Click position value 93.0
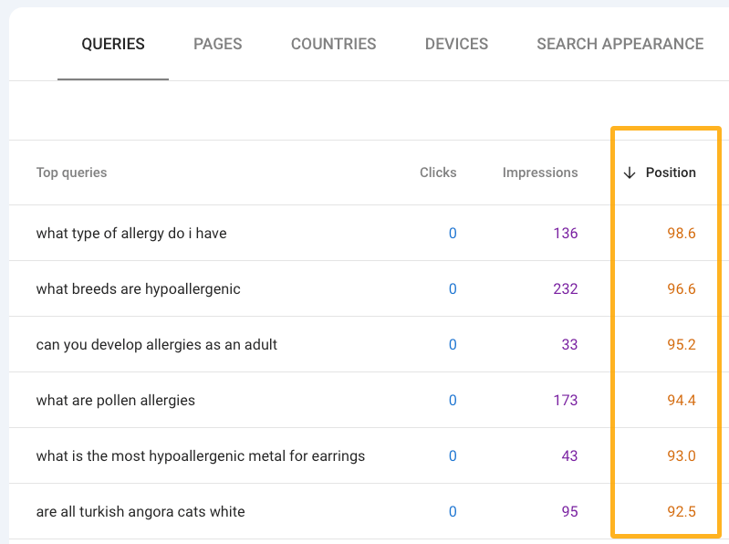Screen dimensions: 729x544 [x=682, y=456]
